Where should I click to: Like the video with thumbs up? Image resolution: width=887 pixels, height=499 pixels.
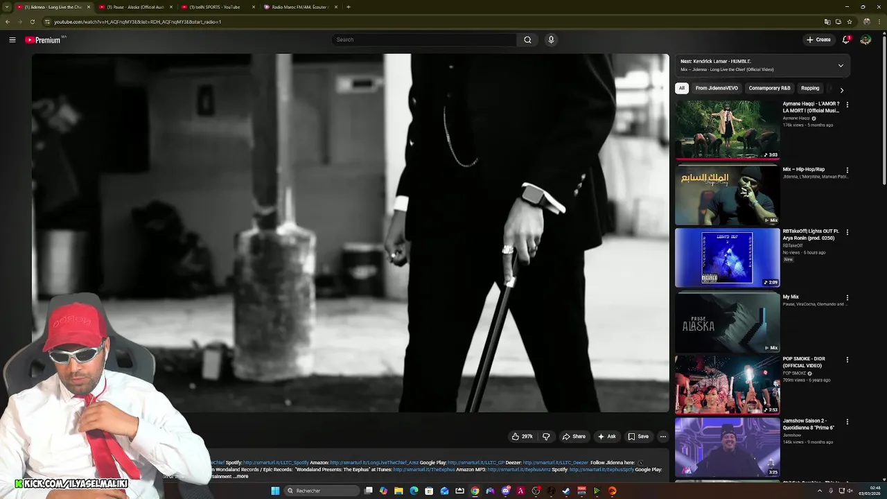pyautogui.click(x=522, y=437)
